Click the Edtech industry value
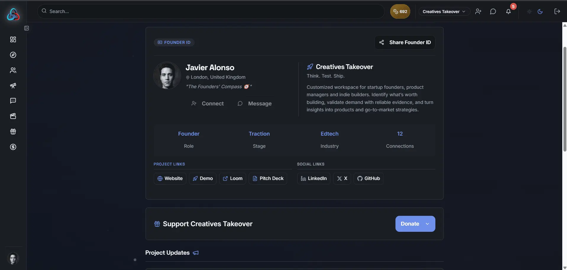Viewport: 567px width, 270px height. [x=329, y=134]
